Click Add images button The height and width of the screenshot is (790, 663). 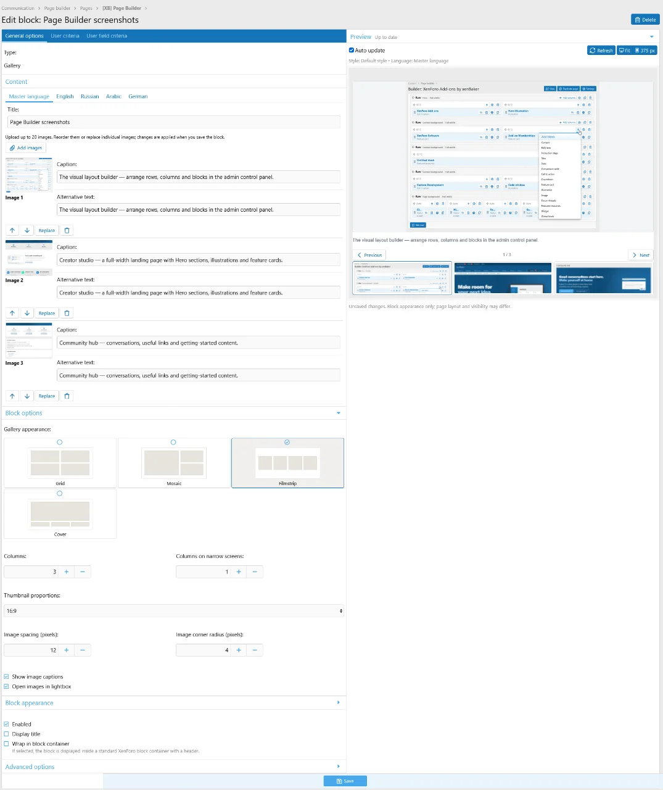point(26,148)
